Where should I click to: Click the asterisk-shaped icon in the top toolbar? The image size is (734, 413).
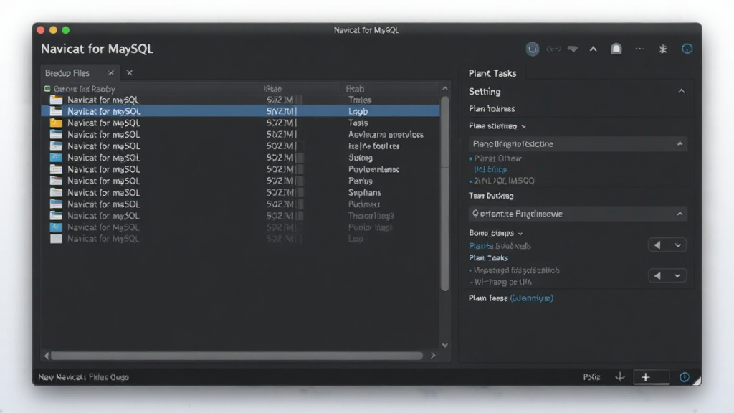pyautogui.click(x=663, y=49)
